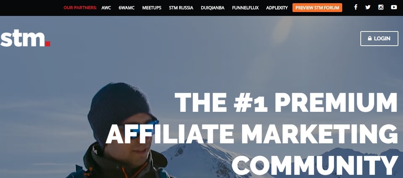Click the 'COMMUNITY' headline word
The height and width of the screenshot is (178, 403).
click(x=315, y=165)
